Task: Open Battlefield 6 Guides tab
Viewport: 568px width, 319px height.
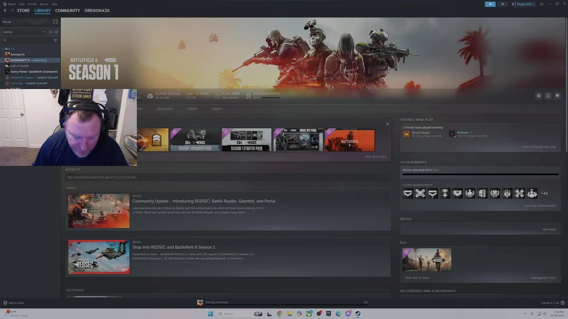Action: pyautogui.click(x=192, y=109)
